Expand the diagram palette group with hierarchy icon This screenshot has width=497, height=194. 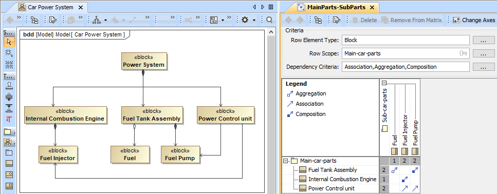(9, 142)
